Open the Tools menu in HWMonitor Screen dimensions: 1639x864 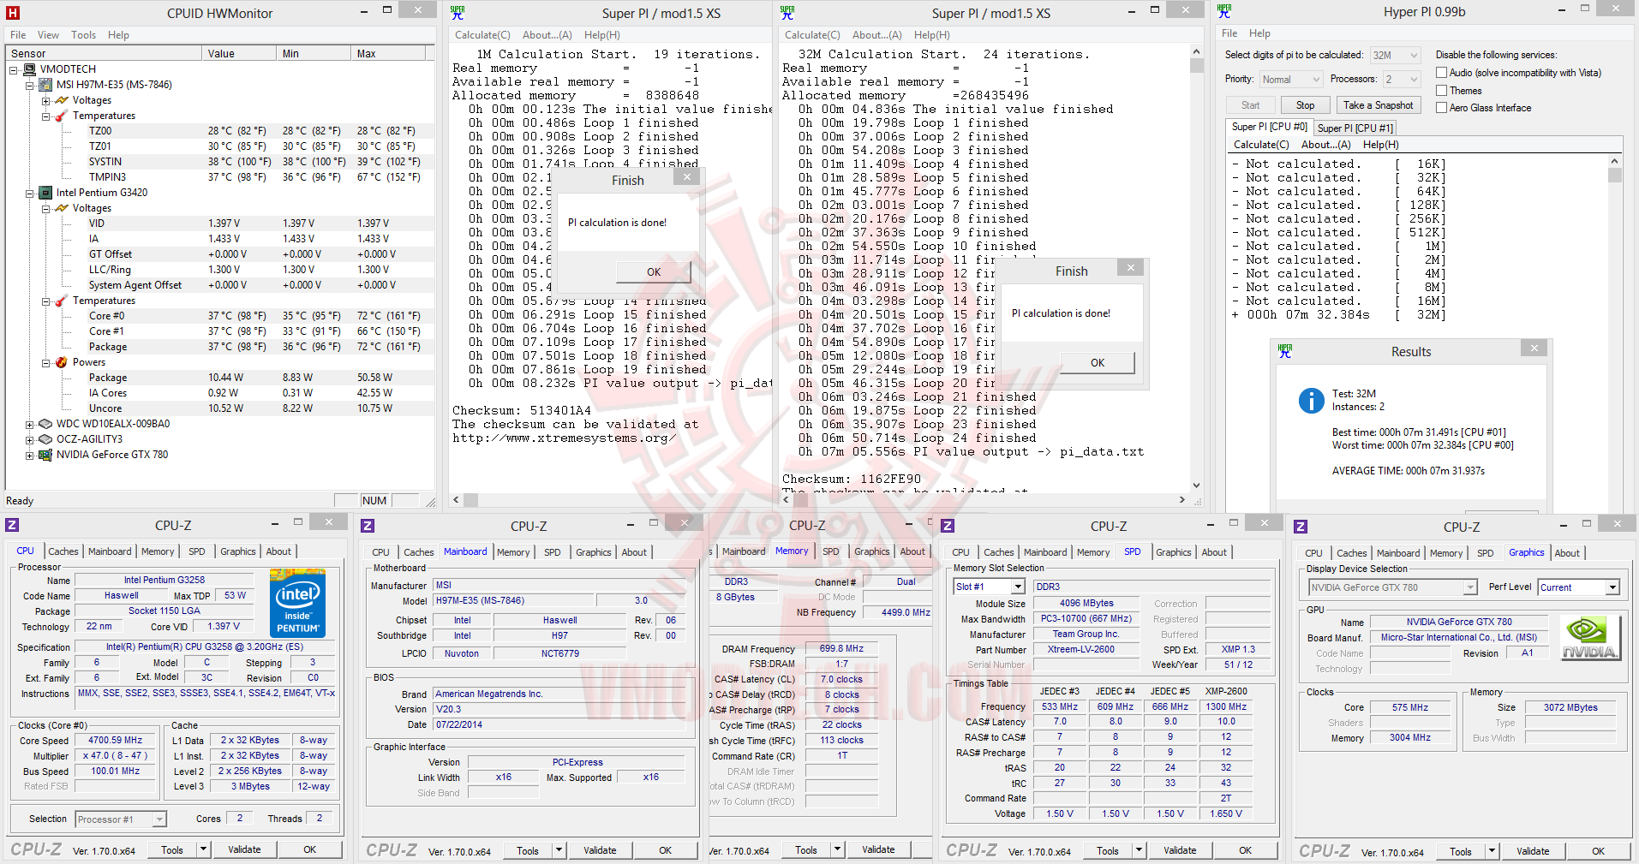point(83,35)
